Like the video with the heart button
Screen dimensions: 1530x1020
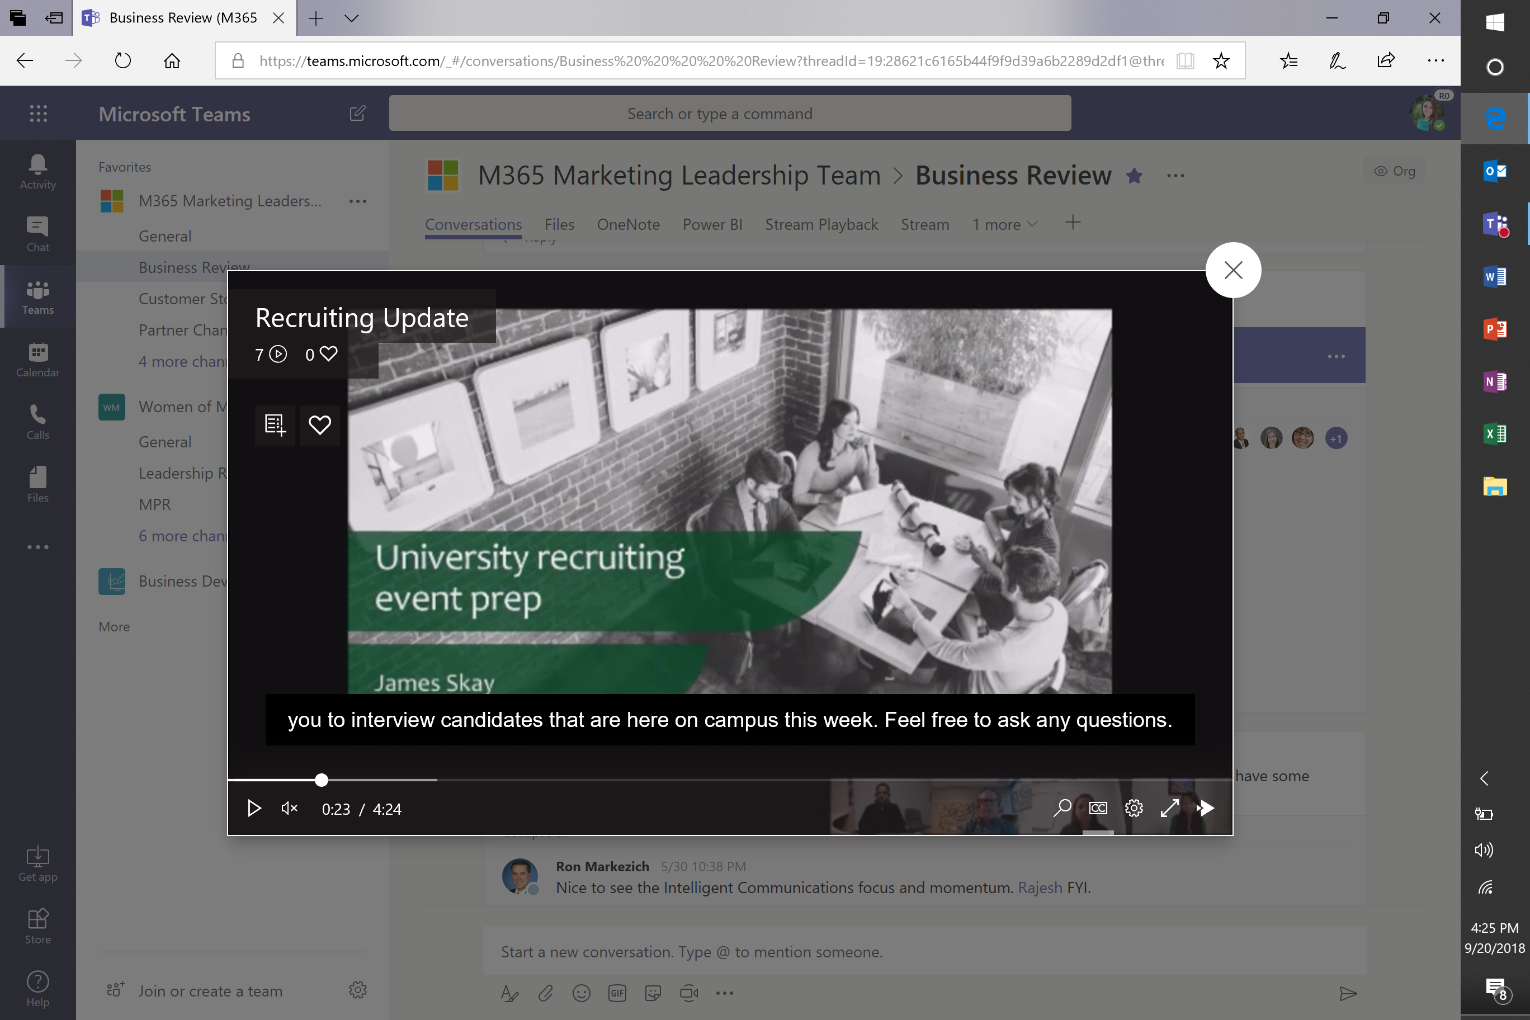[x=319, y=425]
